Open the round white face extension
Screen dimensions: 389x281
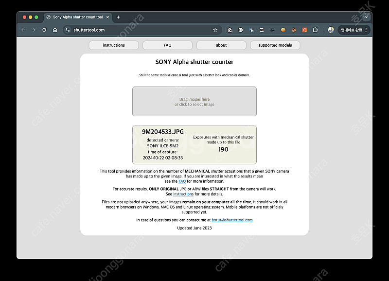241,30
